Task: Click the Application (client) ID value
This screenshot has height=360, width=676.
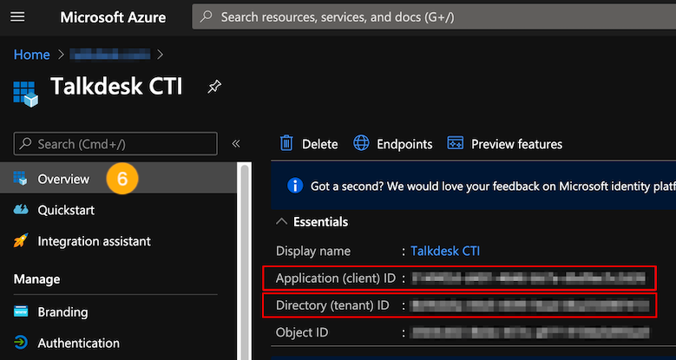Action: pyautogui.click(x=528, y=278)
